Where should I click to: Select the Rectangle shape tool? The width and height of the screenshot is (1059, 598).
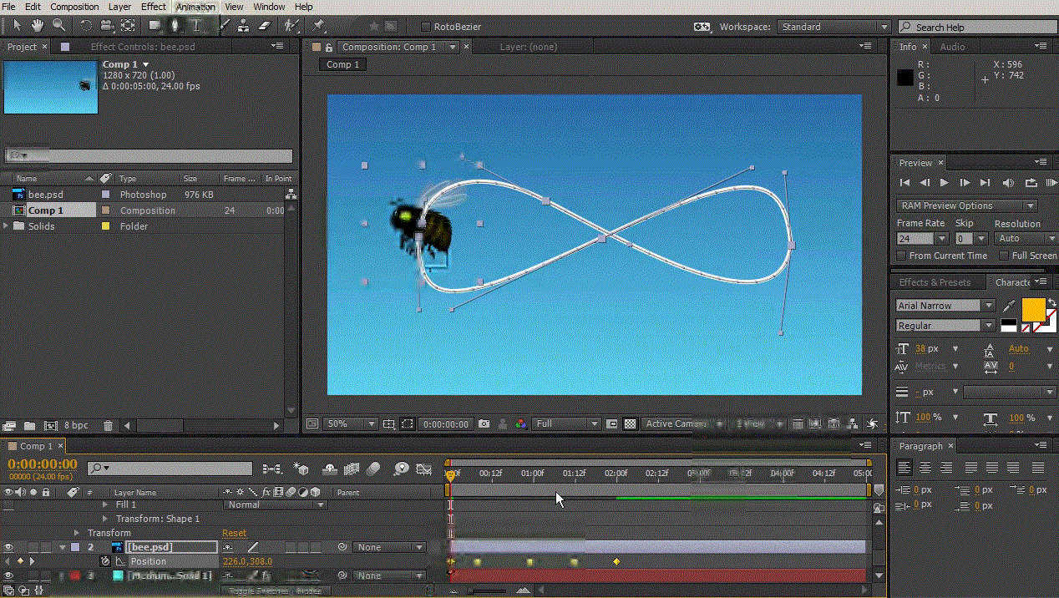[x=155, y=26]
